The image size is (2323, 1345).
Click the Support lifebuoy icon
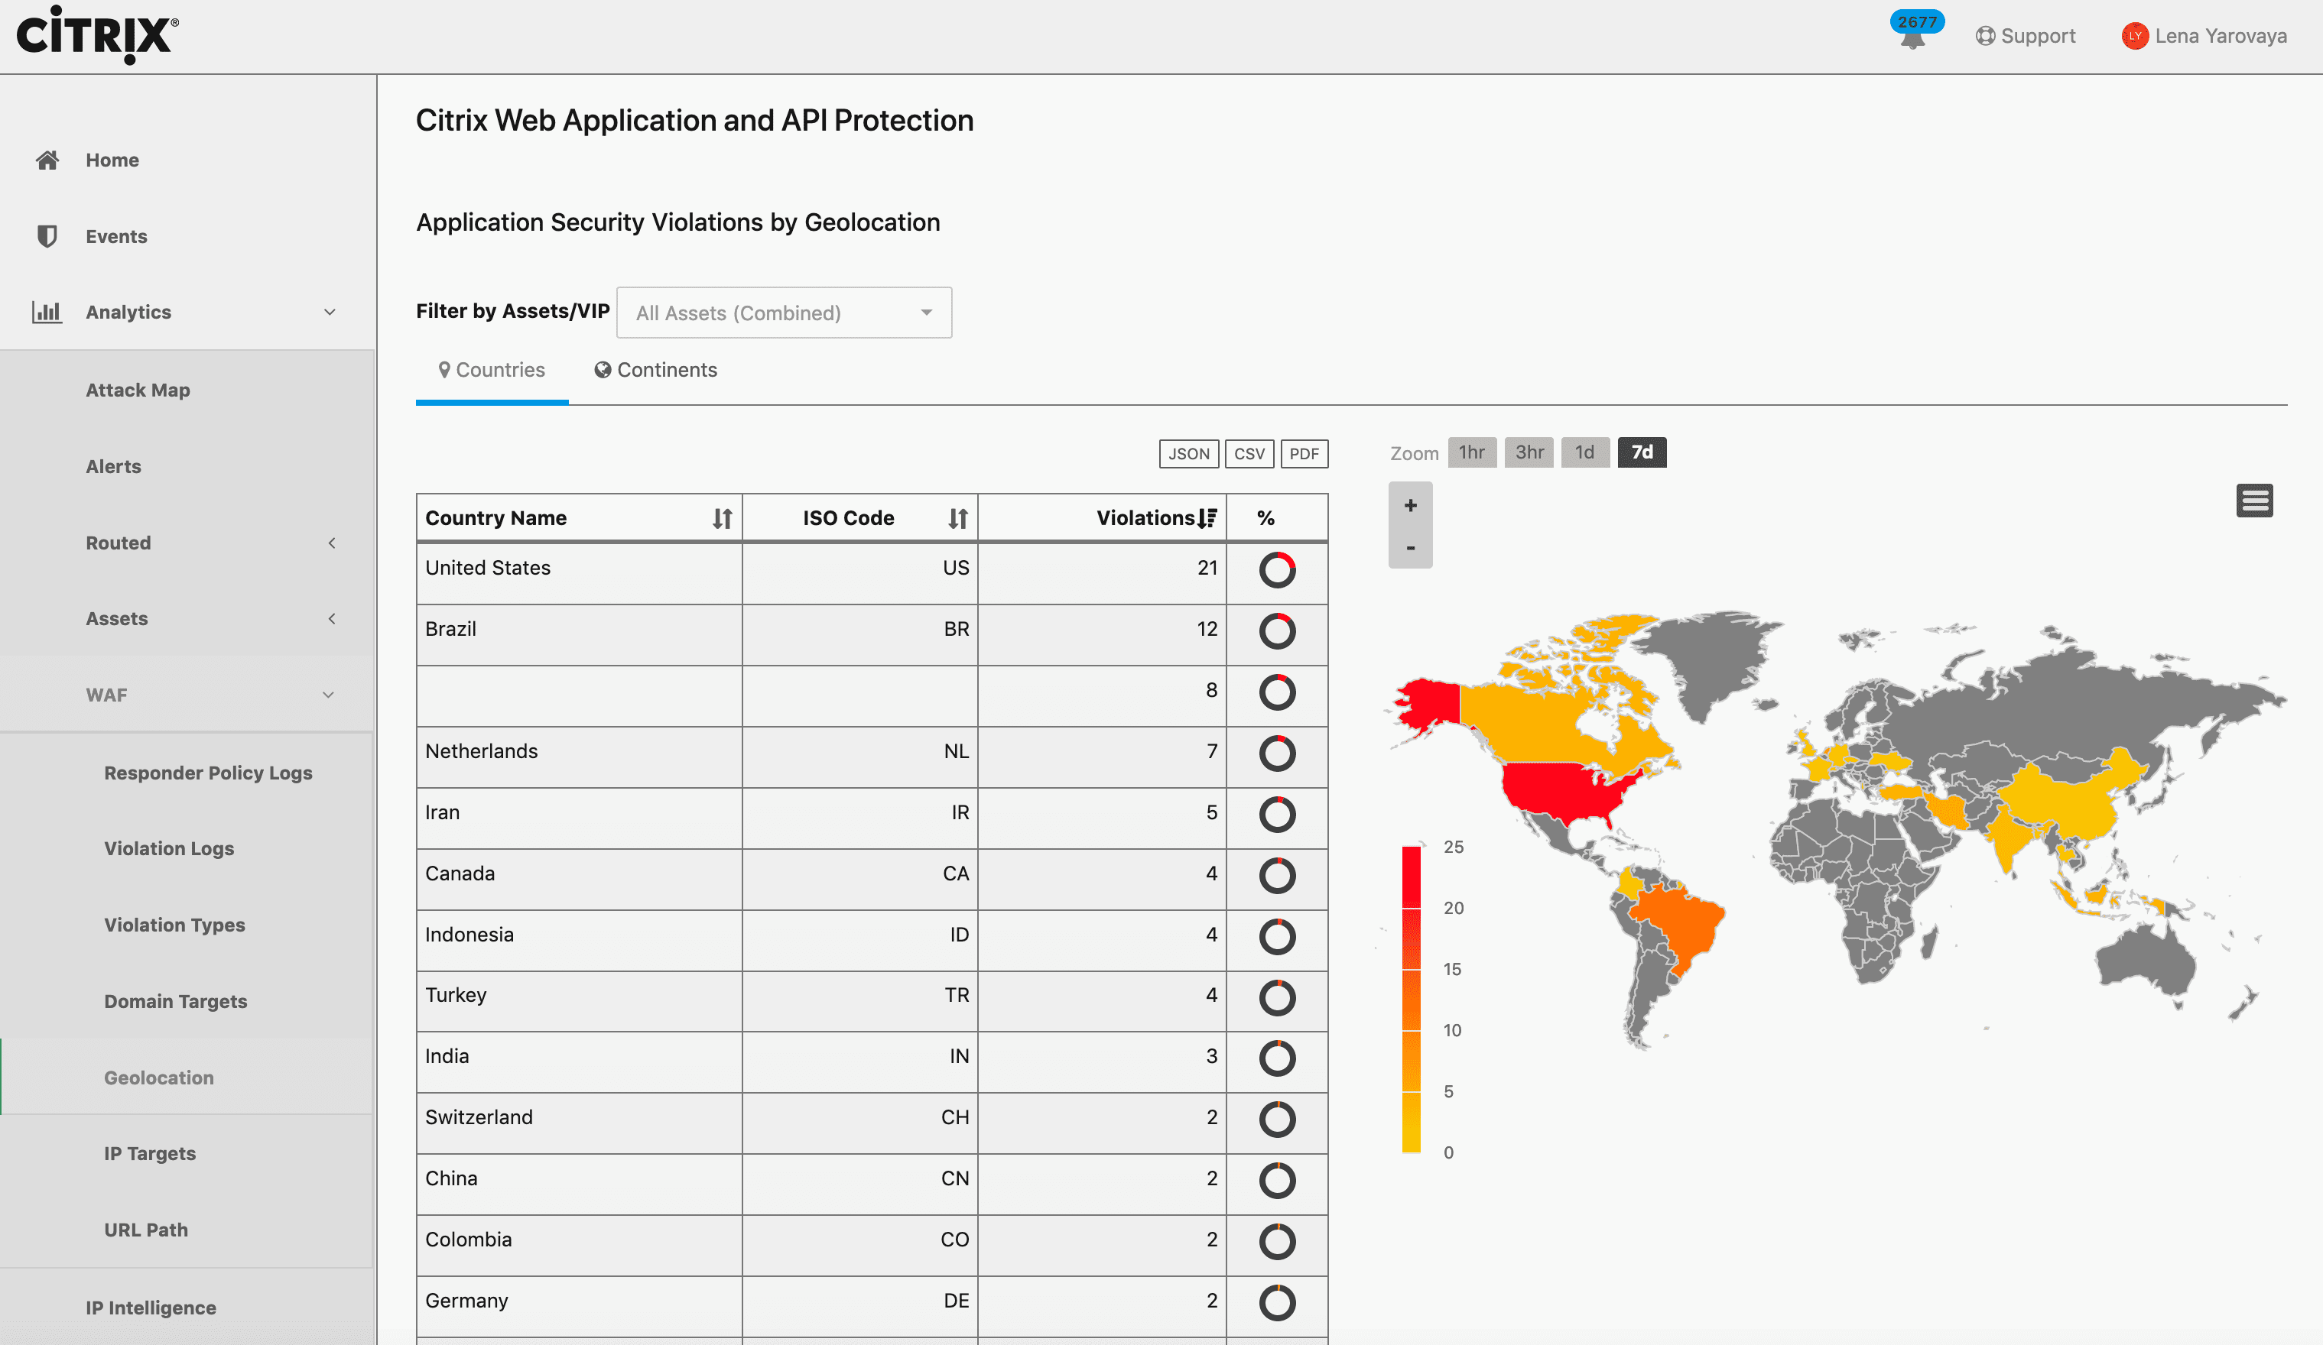point(1986,36)
